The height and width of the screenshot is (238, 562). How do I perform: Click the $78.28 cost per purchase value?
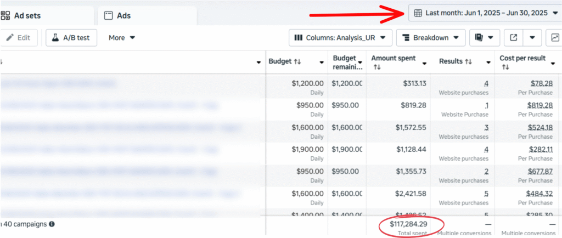pyautogui.click(x=541, y=83)
